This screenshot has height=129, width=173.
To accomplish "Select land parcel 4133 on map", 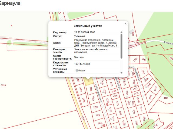I will 136,94.
